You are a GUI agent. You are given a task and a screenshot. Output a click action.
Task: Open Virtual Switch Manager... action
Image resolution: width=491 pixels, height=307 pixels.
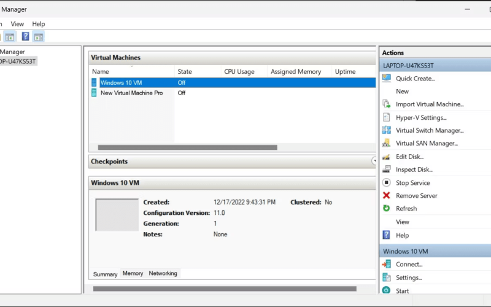(430, 130)
